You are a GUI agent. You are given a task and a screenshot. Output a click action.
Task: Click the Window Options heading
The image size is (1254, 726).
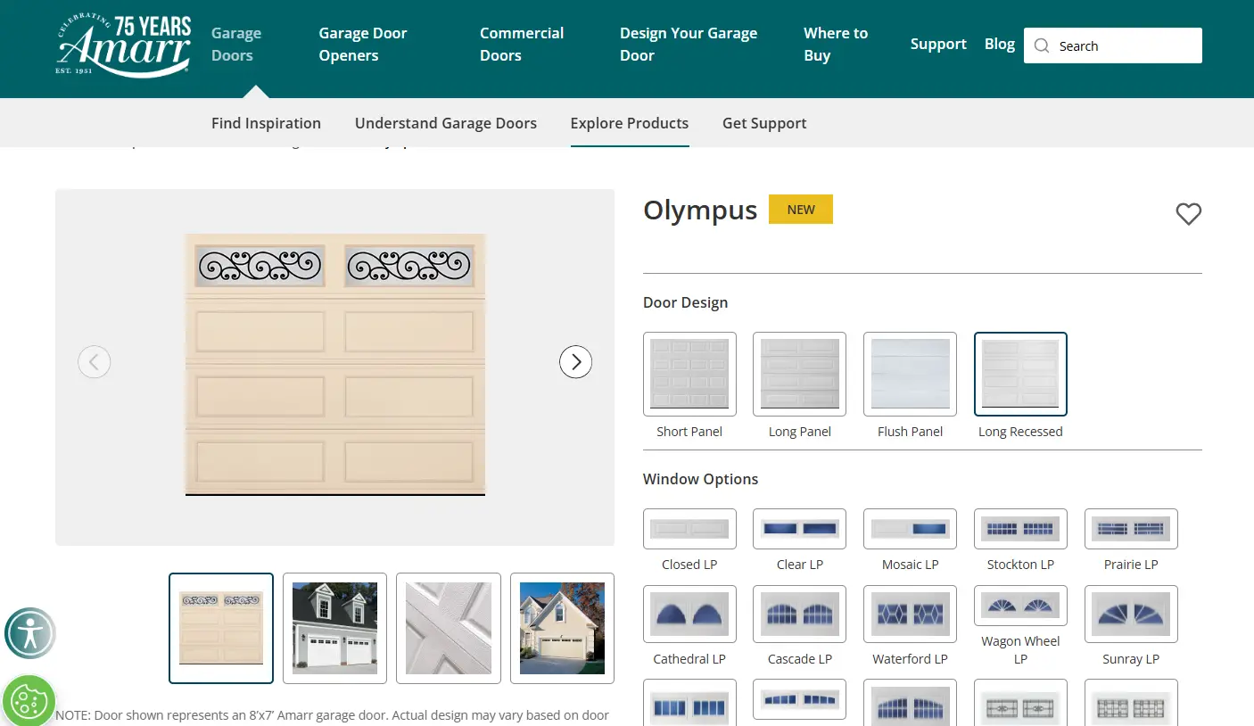click(x=700, y=479)
